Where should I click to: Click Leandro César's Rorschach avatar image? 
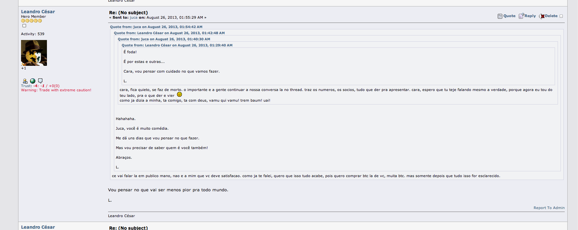pos(34,53)
